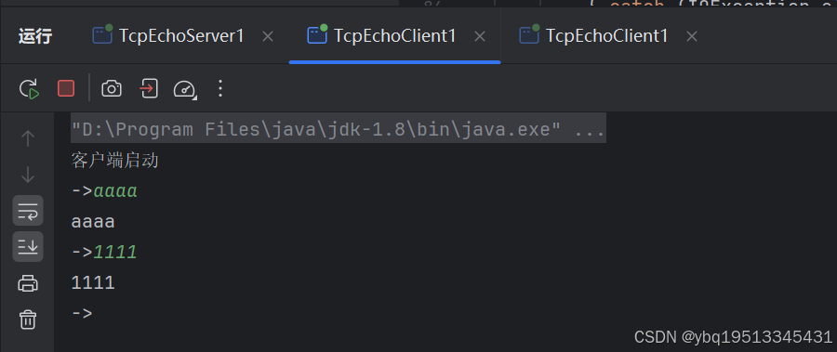Stop the running process with red square
The image size is (837, 352).
(x=66, y=88)
